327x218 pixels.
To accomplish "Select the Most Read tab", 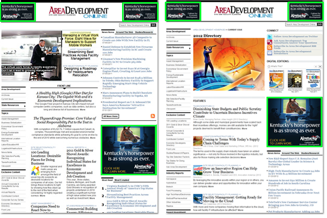I will 107,180.
